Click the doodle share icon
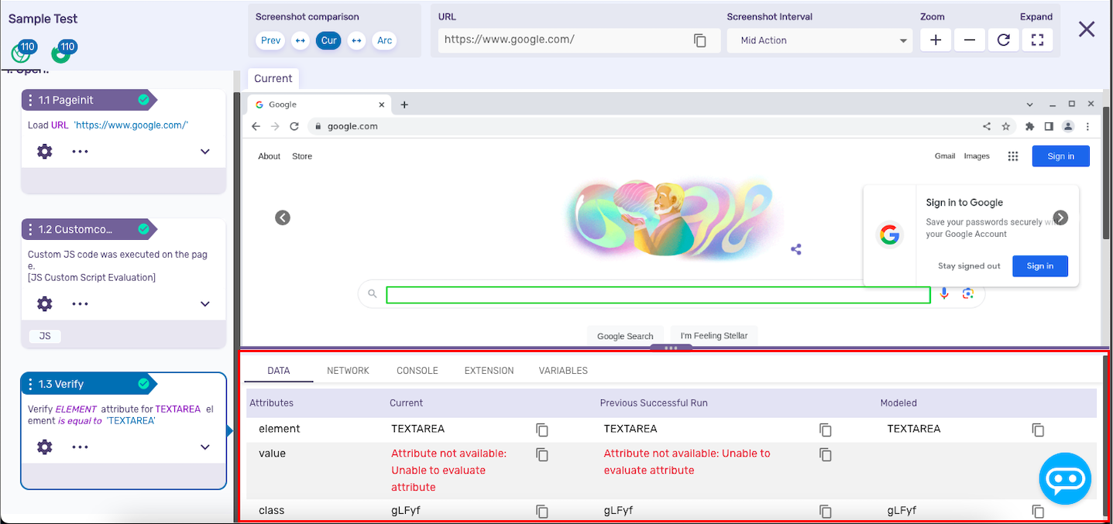 (796, 249)
